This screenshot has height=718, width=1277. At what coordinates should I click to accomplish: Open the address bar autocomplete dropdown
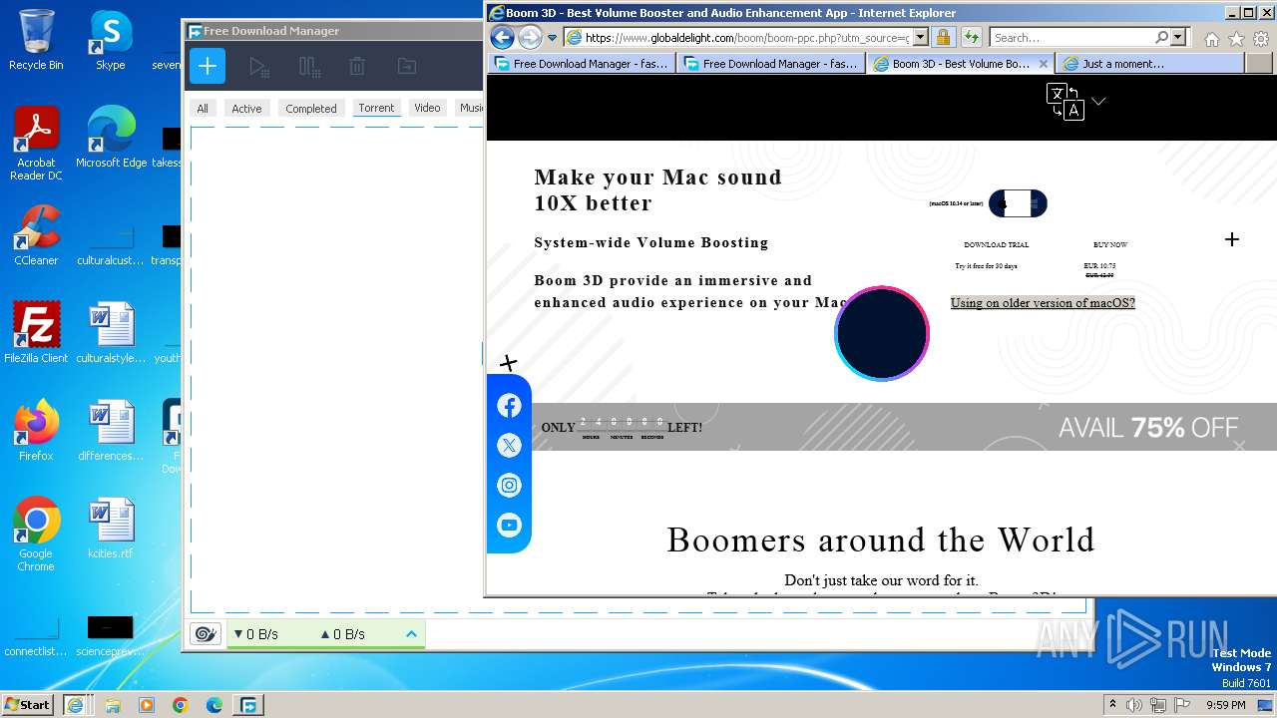(x=920, y=38)
